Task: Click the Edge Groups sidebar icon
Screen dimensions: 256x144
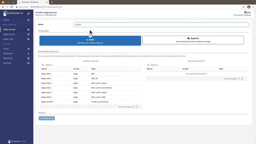Action: click(28, 30)
